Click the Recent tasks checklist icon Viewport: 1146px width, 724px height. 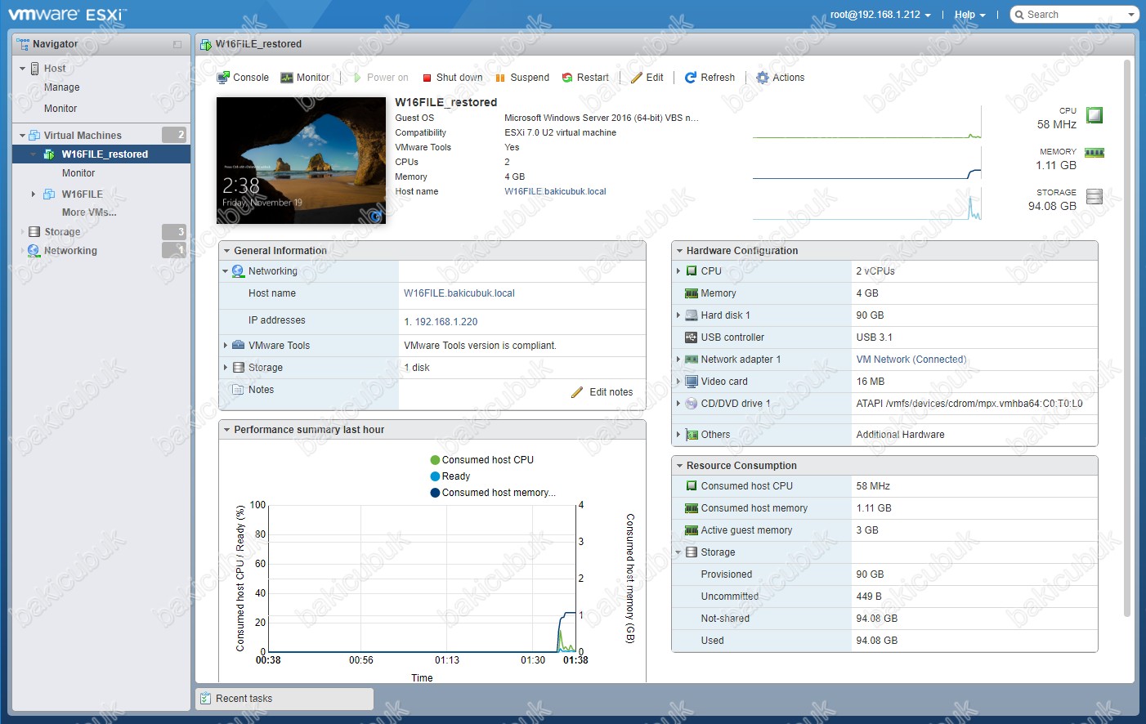tap(206, 699)
